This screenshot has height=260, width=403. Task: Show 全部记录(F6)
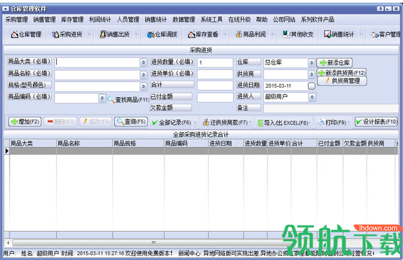click(x=171, y=123)
